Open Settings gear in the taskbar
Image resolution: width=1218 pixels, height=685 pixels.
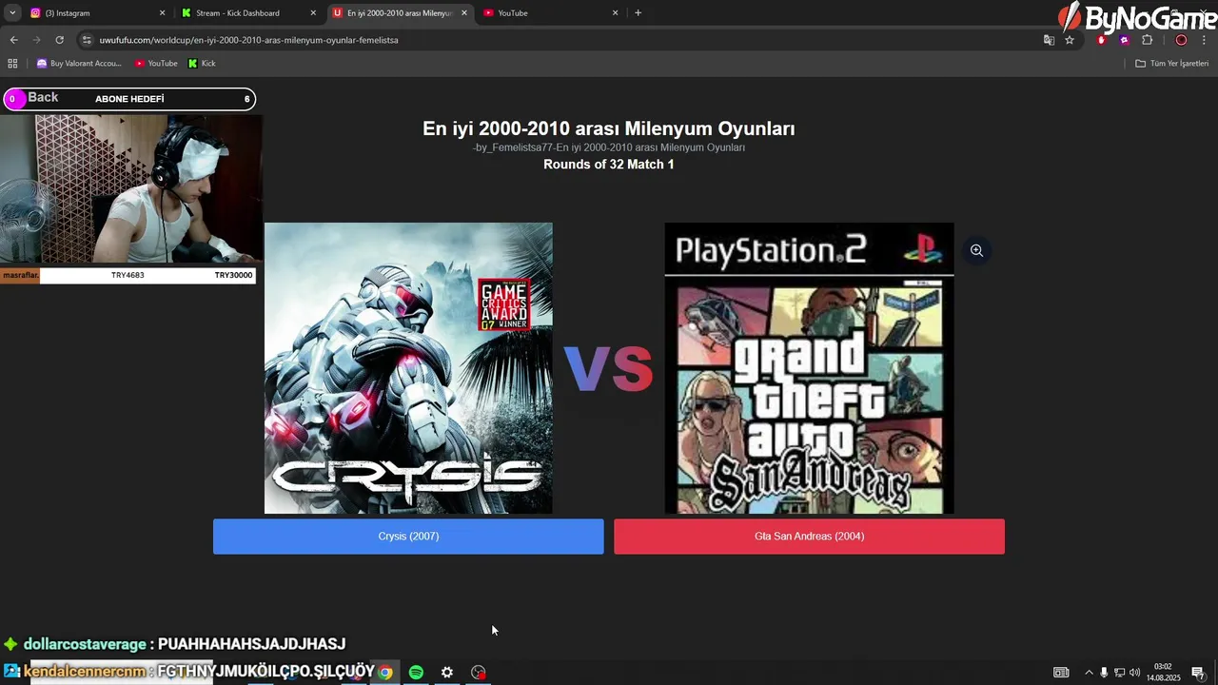(446, 672)
